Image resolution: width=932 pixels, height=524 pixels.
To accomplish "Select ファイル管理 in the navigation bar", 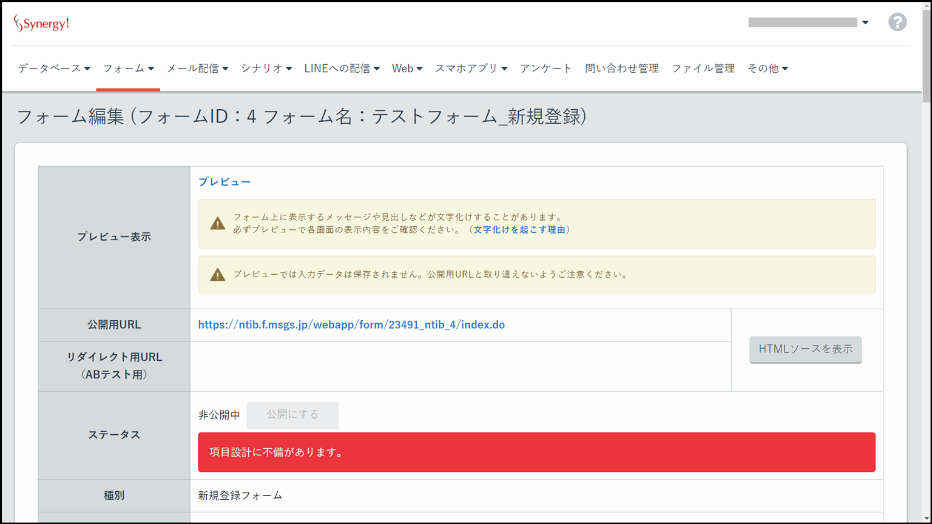I will click(x=703, y=69).
